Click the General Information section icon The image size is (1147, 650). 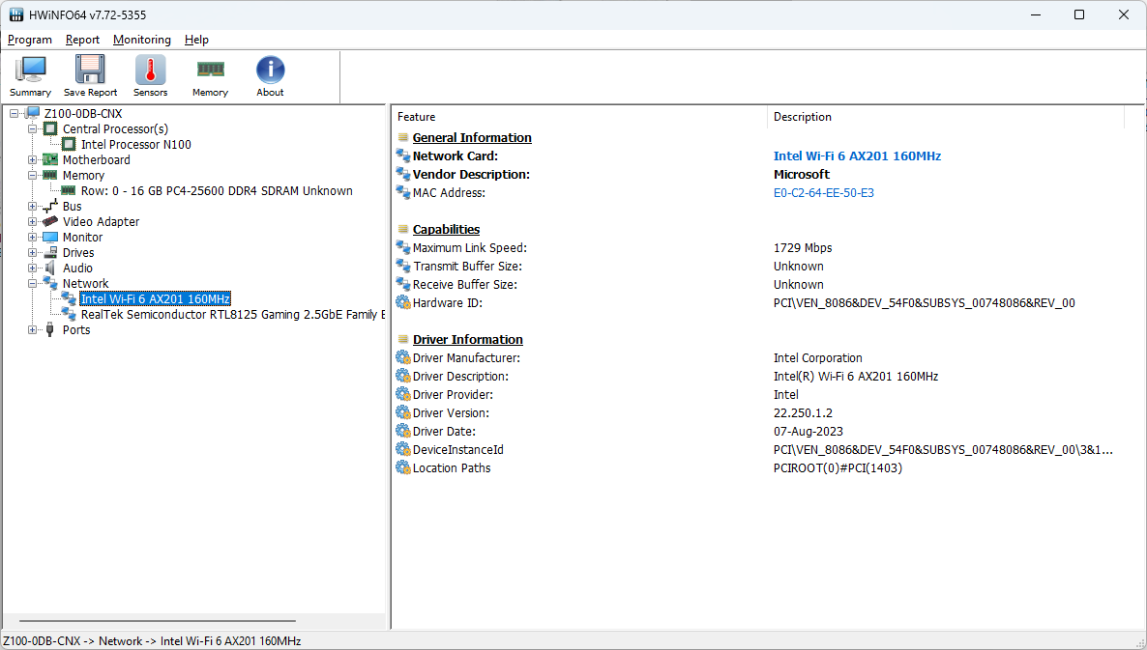(403, 137)
